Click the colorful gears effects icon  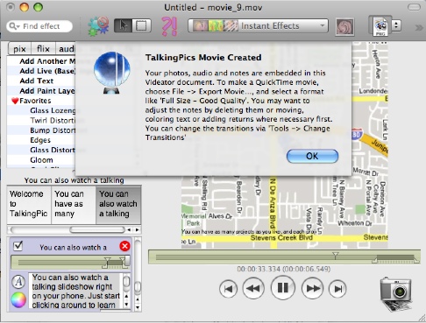[x=98, y=26]
